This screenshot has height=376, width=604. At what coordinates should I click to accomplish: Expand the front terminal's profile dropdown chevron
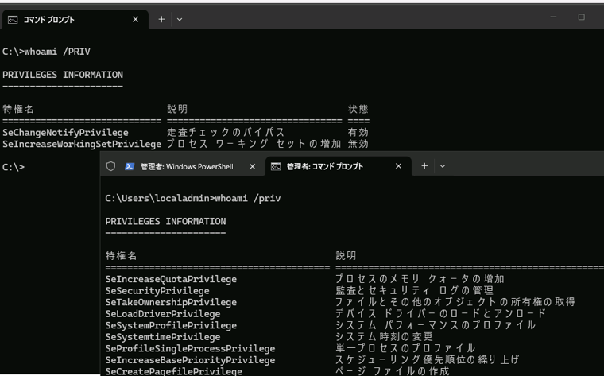443,166
